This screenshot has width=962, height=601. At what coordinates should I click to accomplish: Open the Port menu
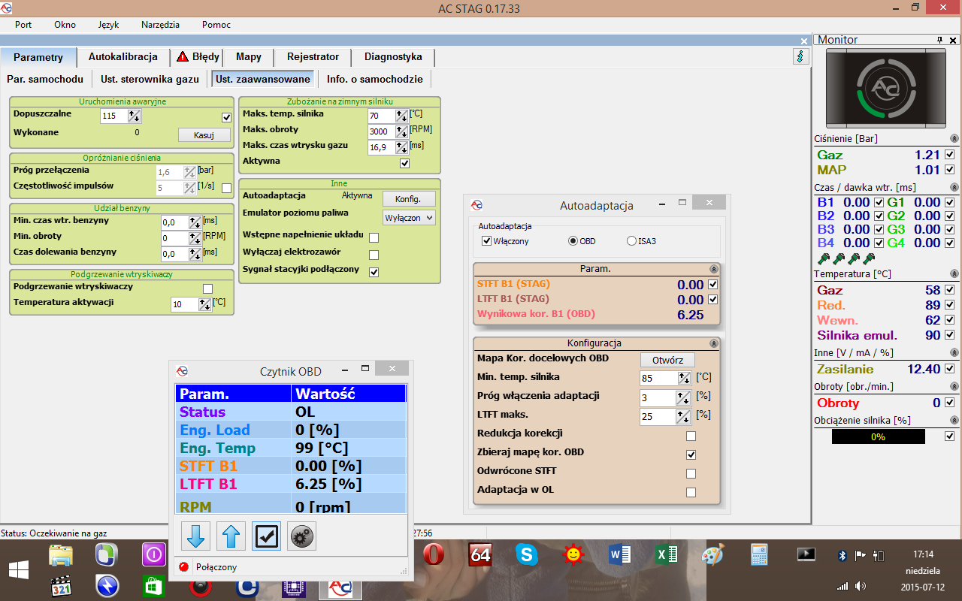[x=23, y=24]
